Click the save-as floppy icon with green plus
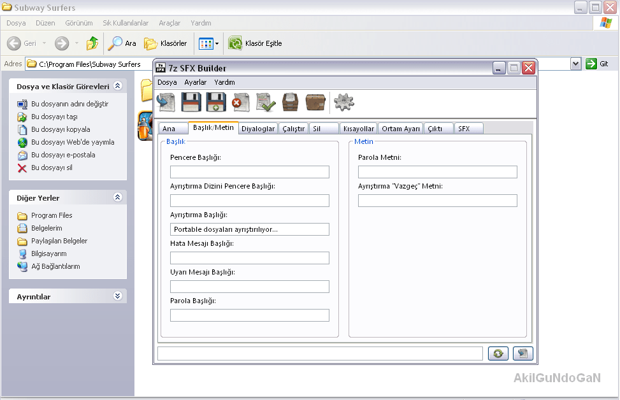620x400 pixels. (x=216, y=102)
